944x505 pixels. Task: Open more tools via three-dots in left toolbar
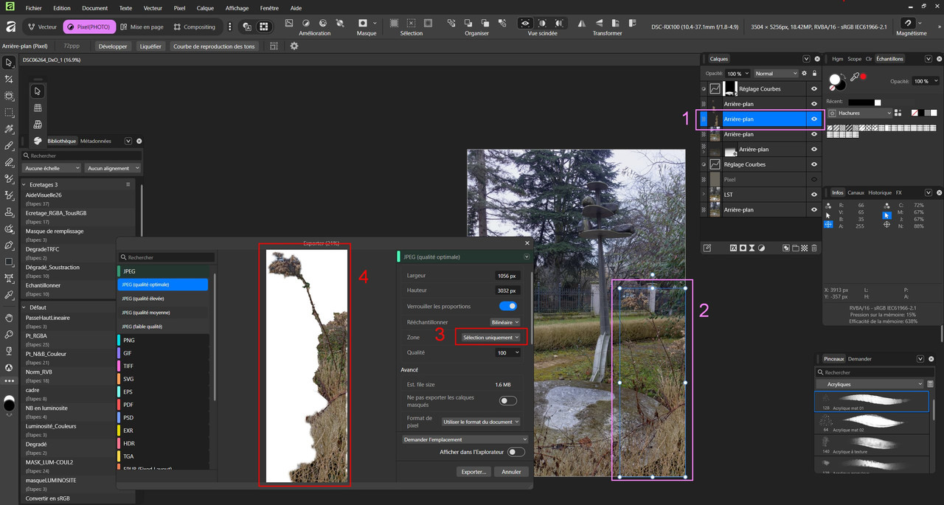click(9, 381)
